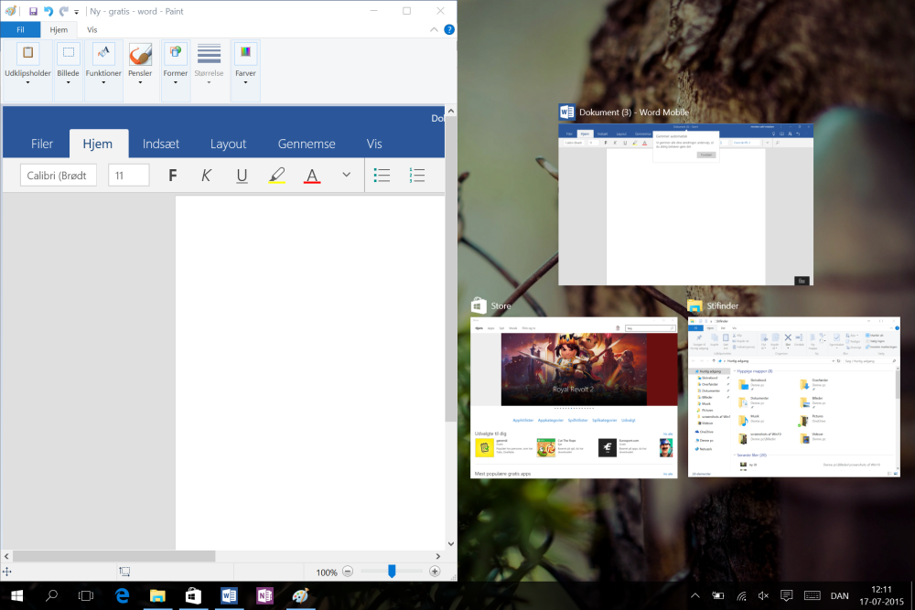915x610 pixels.
Task: Expand the Udklipsholder clipboard dropdown
Action: coord(27,82)
